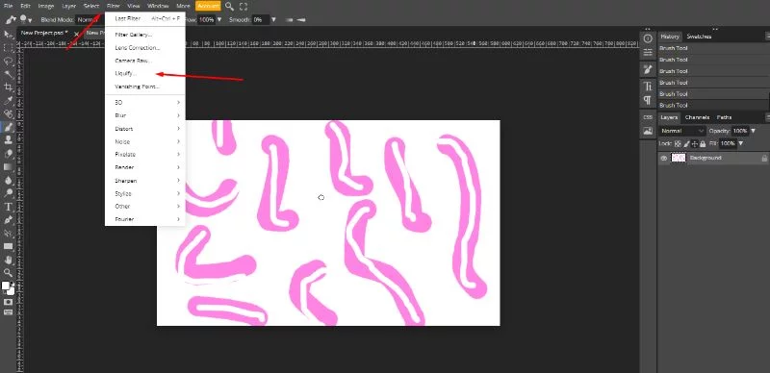770x373 pixels.
Task: Select the Lasso tool
Action: pyautogui.click(x=9, y=61)
